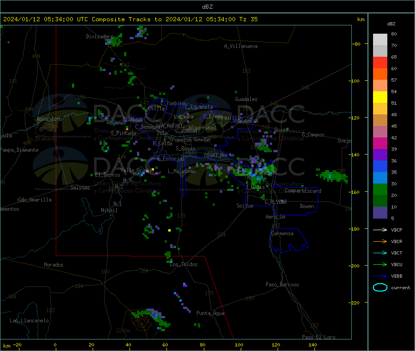Click the 54 dBZ yellow color swatch
This screenshot has height=351, width=415.
380,97
